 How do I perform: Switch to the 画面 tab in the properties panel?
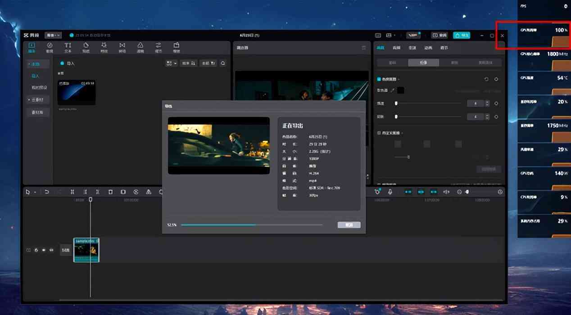tap(381, 47)
